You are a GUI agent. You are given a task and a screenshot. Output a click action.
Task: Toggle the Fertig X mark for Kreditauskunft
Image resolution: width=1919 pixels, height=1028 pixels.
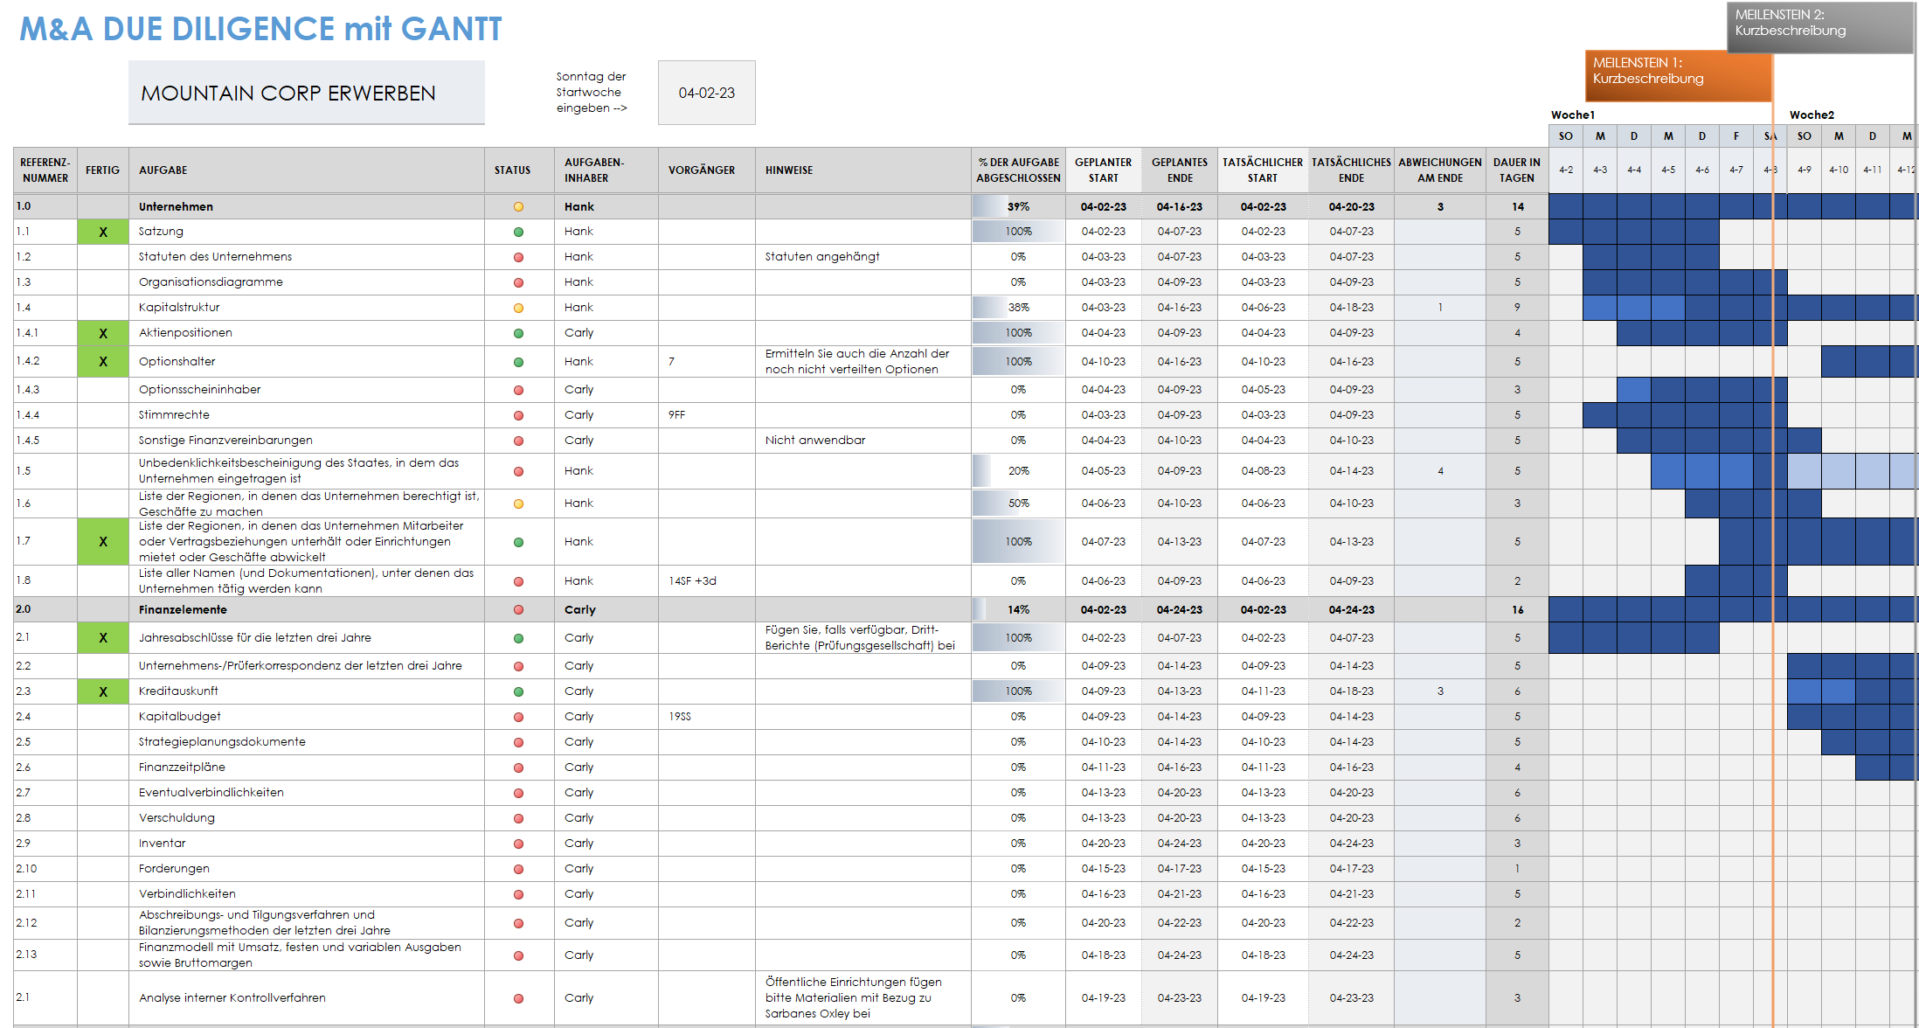tap(103, 691)
